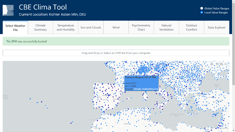
Task: View the Psychrometric Chart tab
Action: pyautogui.click(x=141, y=27)
